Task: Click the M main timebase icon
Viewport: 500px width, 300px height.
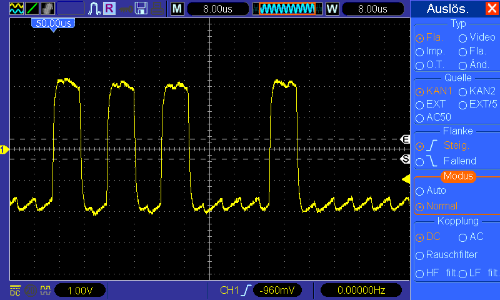Action: (177, 9)
